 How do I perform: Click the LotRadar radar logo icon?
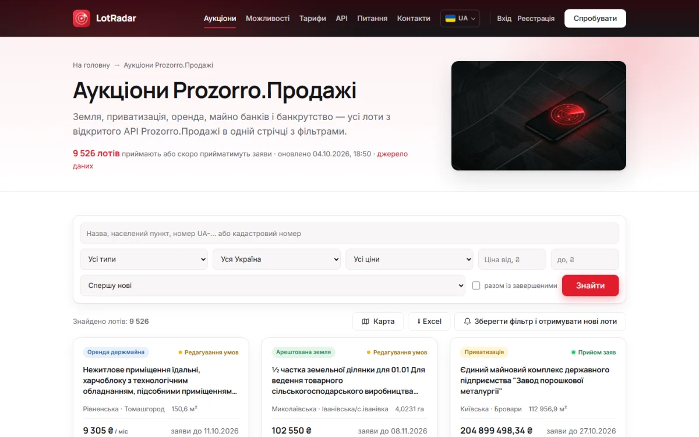[82, 18]
